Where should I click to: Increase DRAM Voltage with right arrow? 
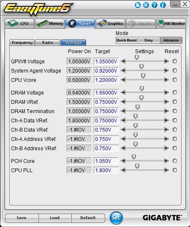coord(166,92)
